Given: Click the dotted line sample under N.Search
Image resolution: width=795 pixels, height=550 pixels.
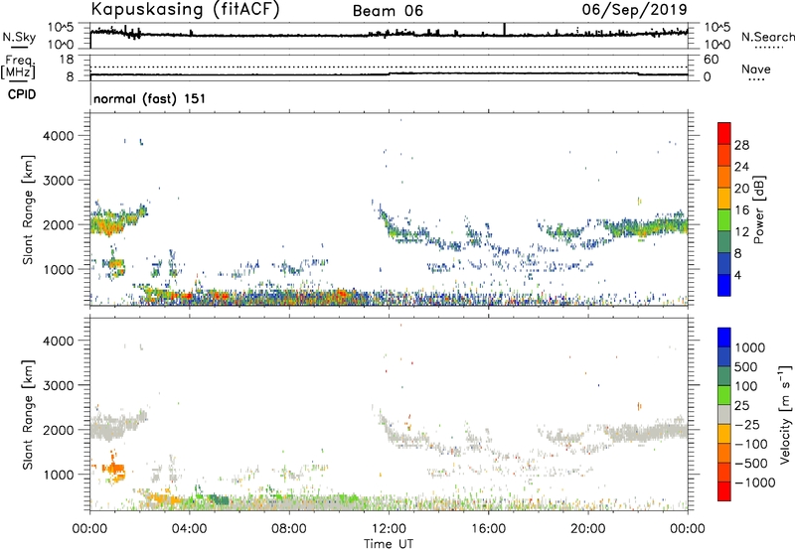Looking at the screenshot, I should coord(768,48).
